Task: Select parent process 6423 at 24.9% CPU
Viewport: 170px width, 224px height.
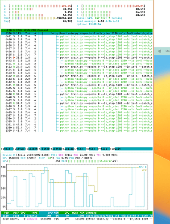Action: pos(77,67)
